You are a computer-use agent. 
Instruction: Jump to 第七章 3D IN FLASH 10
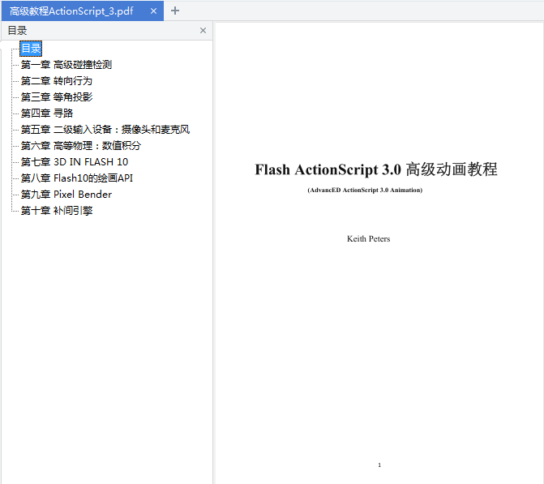coord(75,162)
